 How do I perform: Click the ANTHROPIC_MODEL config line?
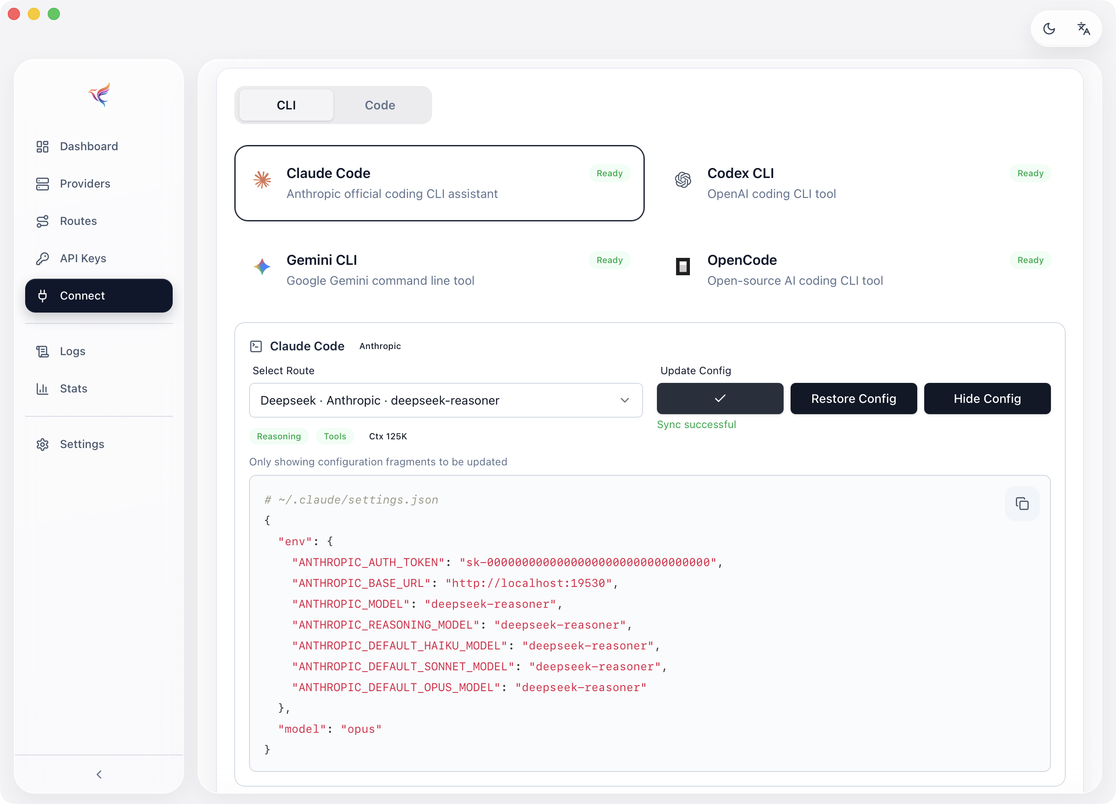click(427, 604)
